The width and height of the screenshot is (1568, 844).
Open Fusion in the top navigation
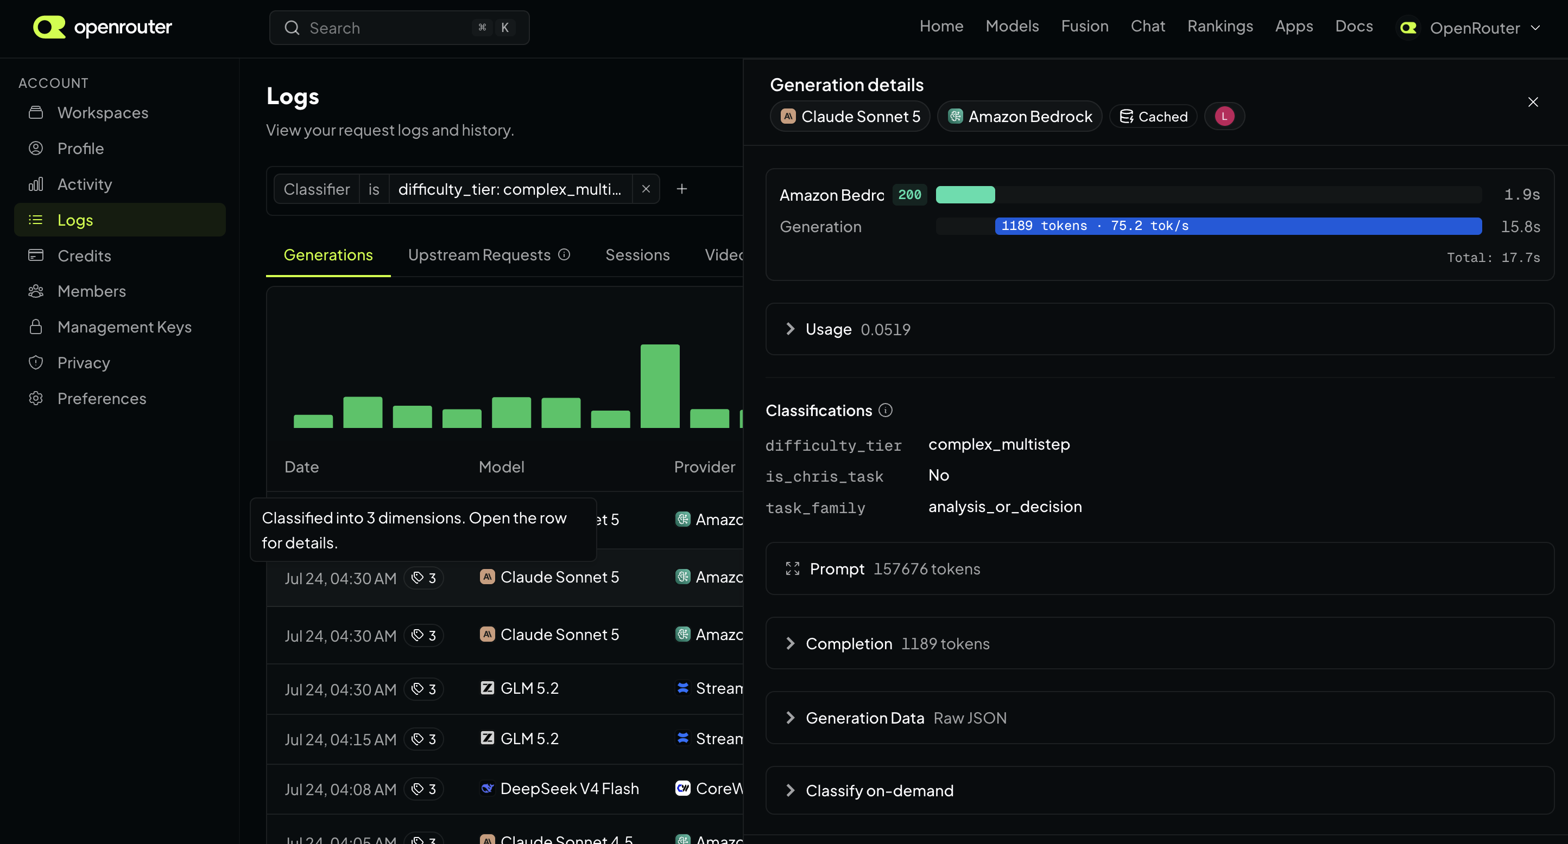[x=1085, y=26]
